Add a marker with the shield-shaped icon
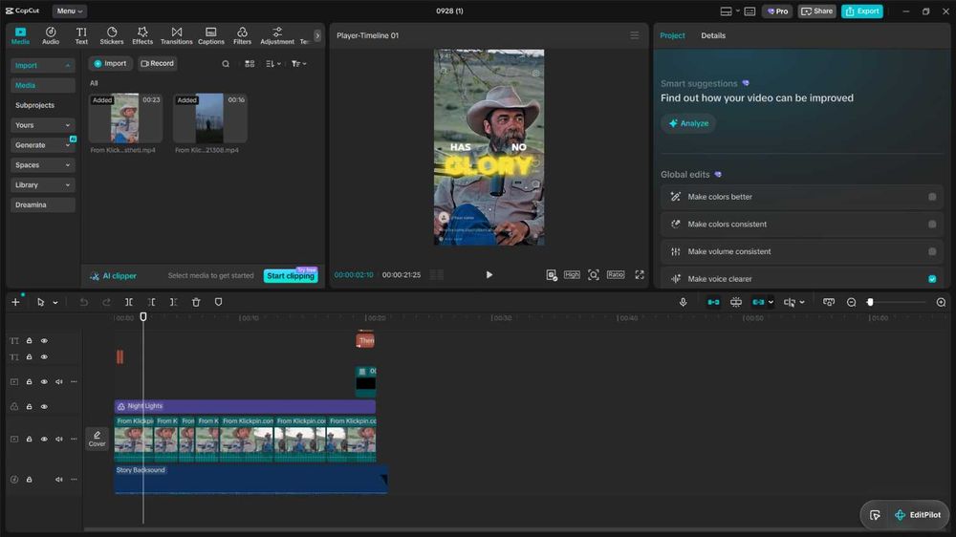 click(x=218, y=302)
